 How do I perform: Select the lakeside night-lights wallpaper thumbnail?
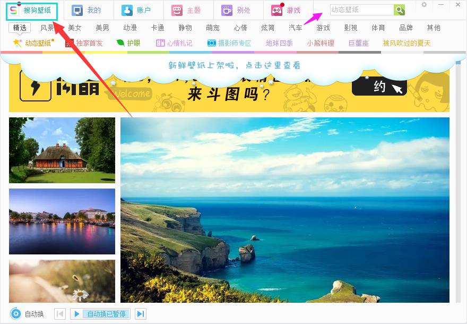(62, 221)
